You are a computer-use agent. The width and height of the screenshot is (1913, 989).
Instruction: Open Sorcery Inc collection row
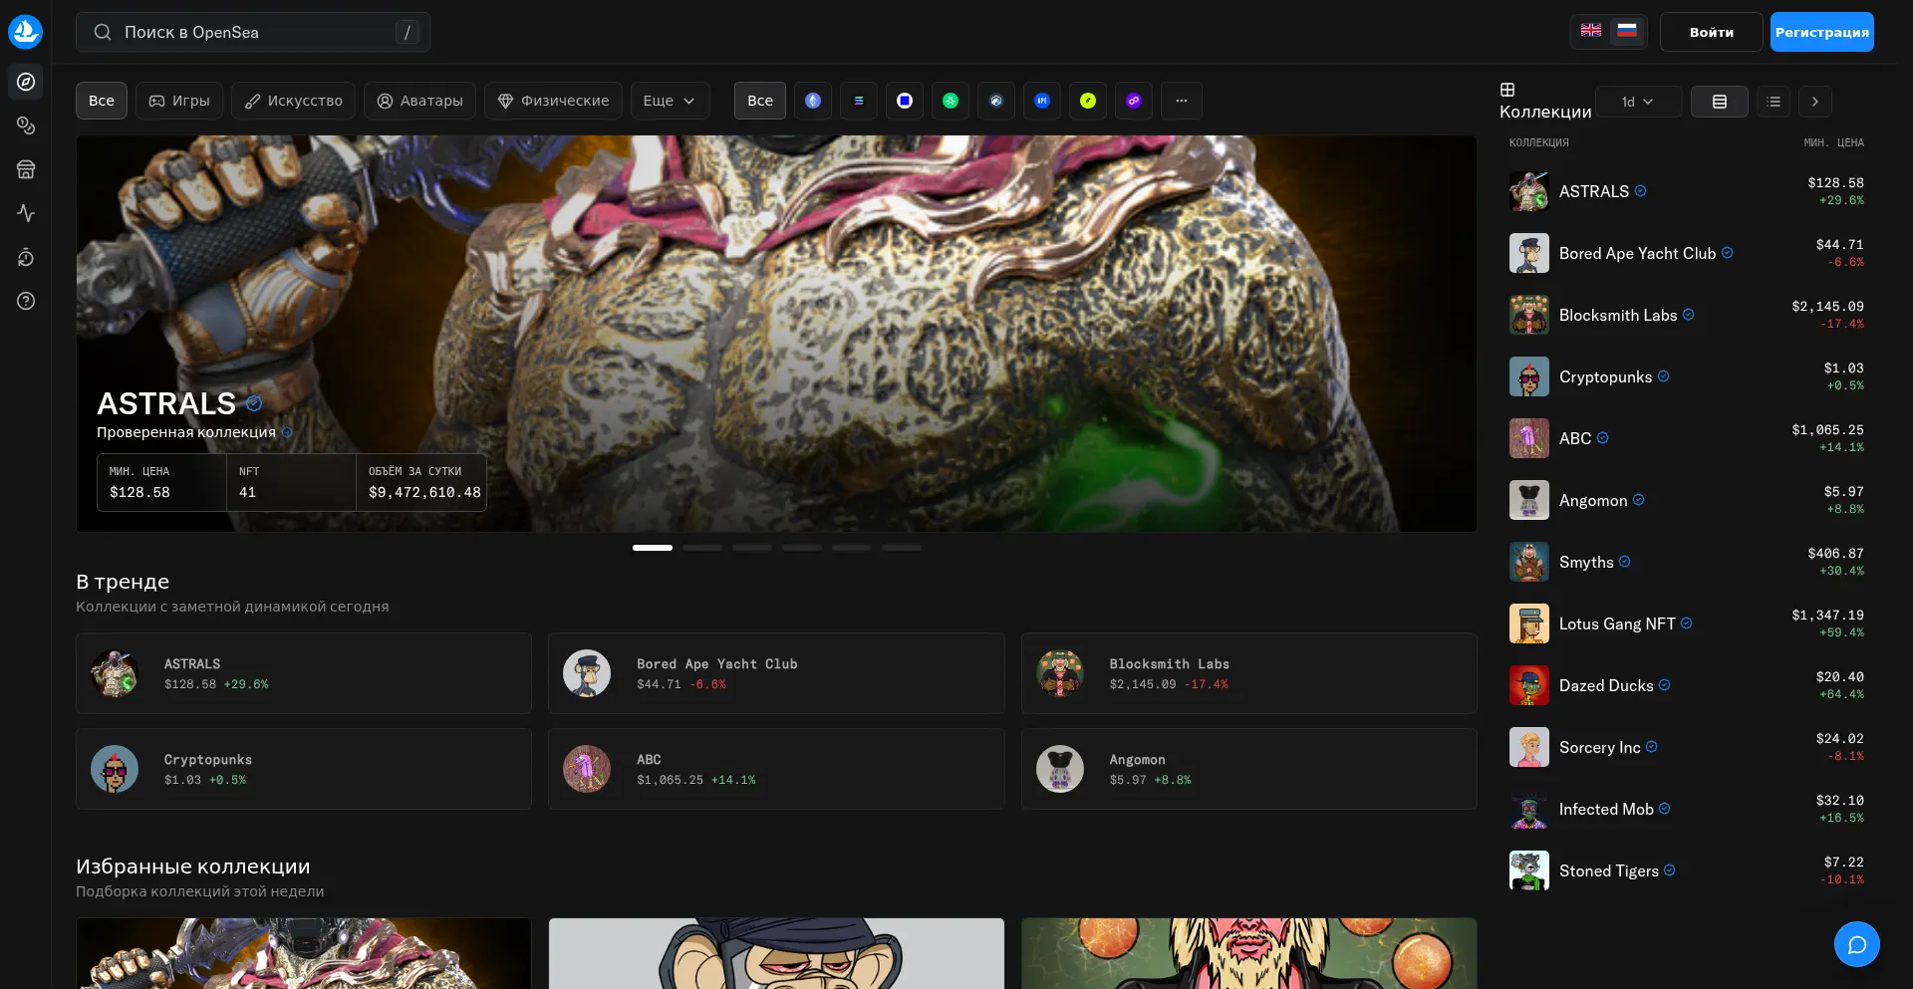[x=1686, y=747]
